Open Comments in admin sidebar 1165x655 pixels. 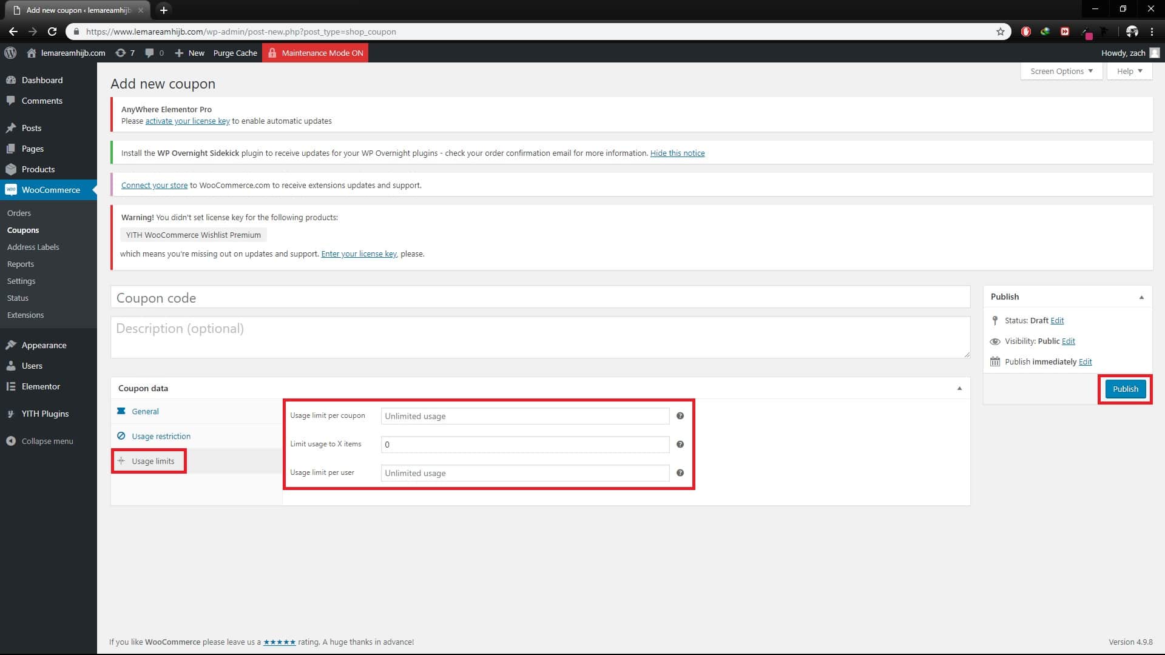42,101
